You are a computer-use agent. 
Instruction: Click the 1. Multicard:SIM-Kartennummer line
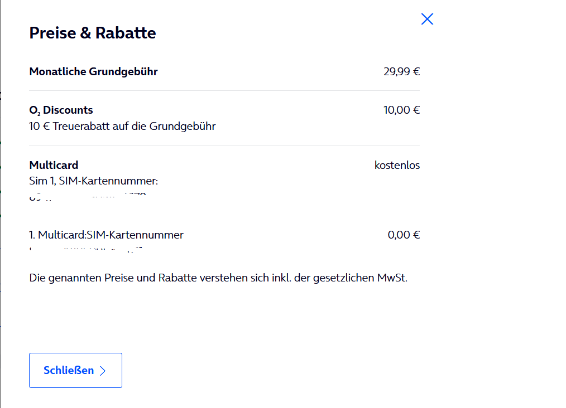point(106,235)
